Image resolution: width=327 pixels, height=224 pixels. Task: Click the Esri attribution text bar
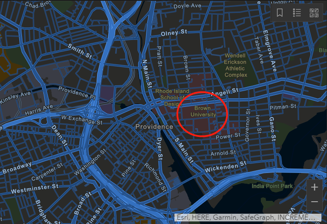[248, 217]
